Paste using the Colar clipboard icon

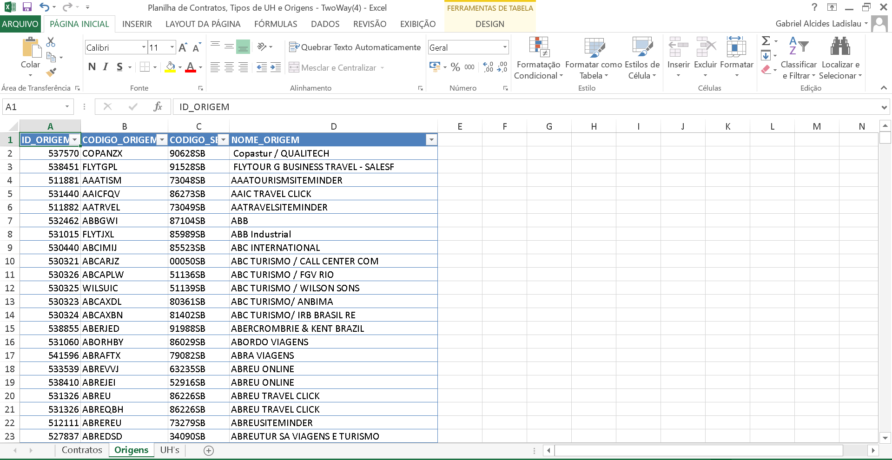point(31,47)
